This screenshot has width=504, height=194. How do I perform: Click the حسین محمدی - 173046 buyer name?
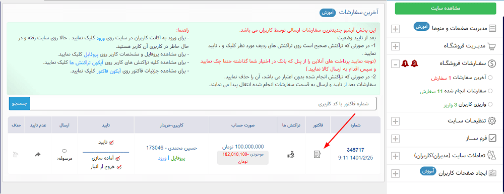[x=171, y=148]
